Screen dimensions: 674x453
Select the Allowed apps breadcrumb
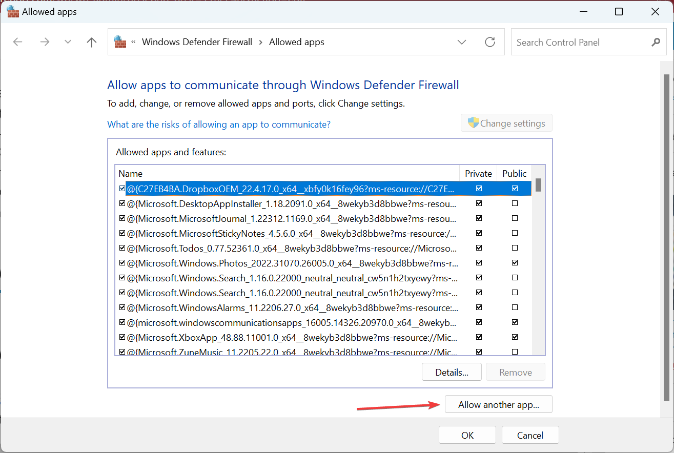click(x=297, y=42)
